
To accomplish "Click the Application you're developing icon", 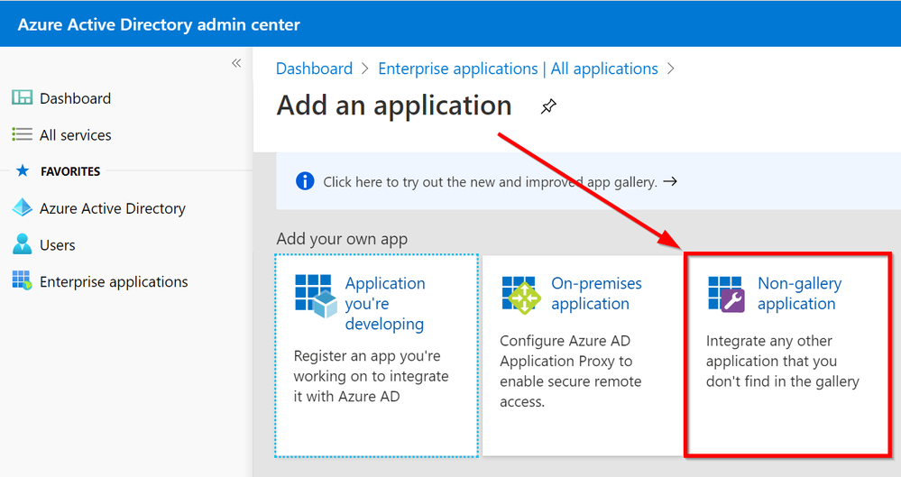I will coord(316,296).
